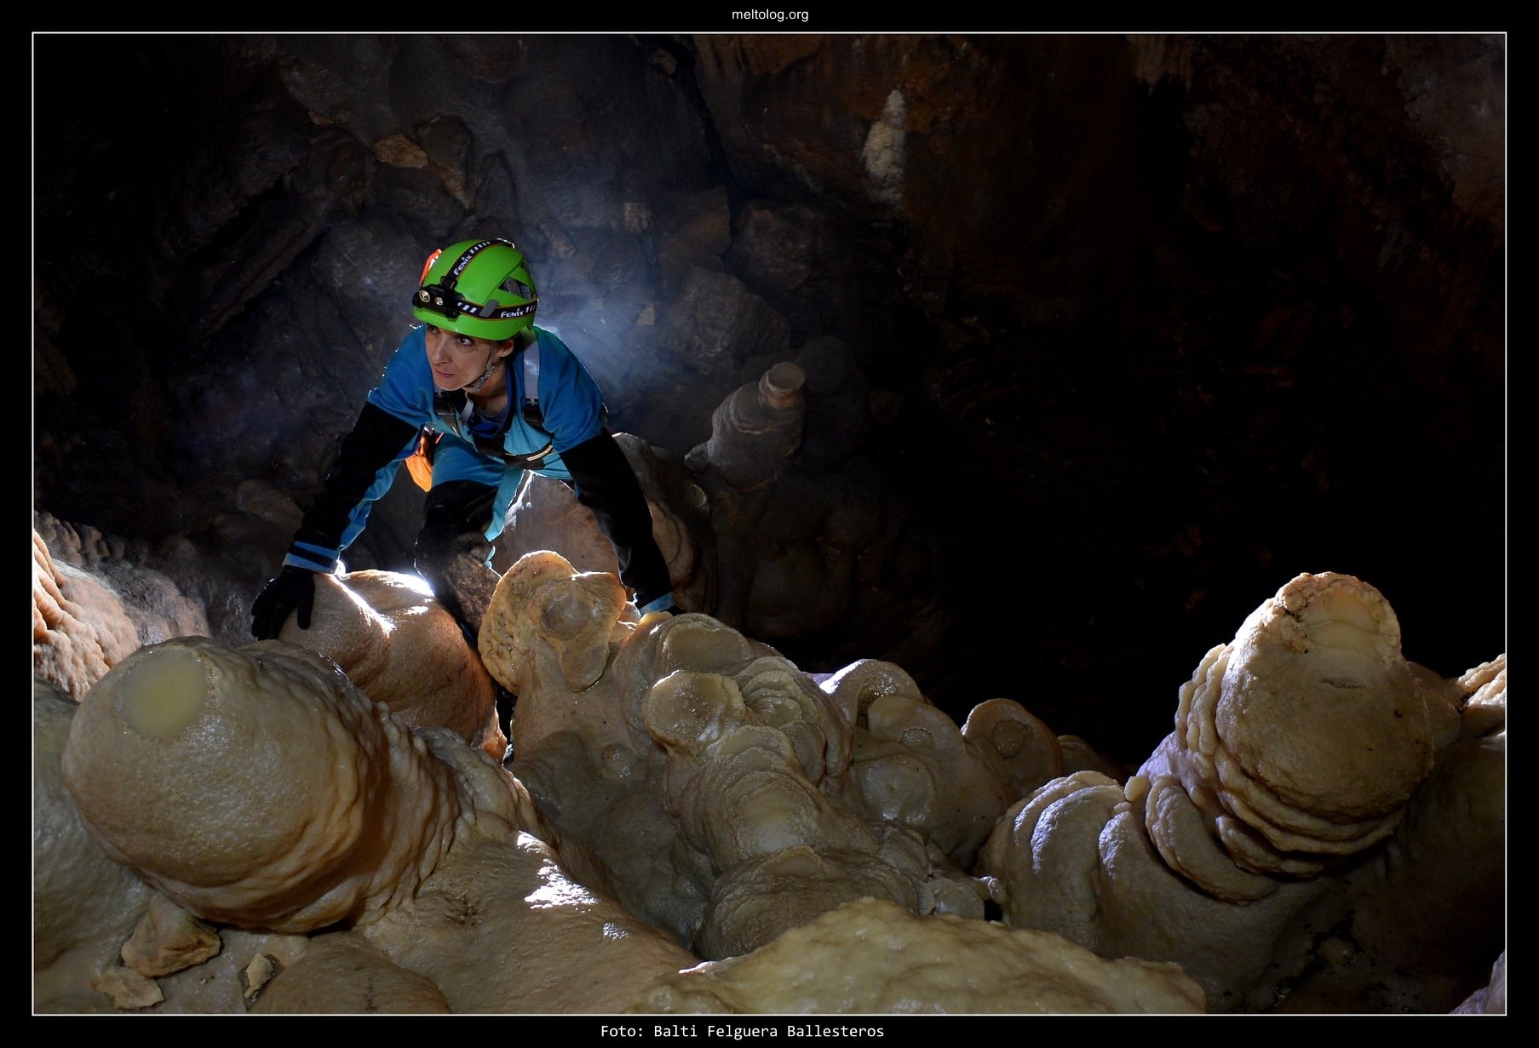Click the black glove resting on rock
This screenshot has width=1539, height=1048.
coord(283,599)
